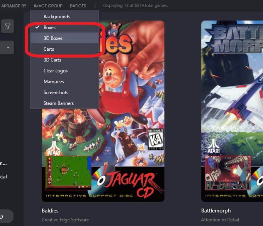Click Attention to Detail developer text
The image size is (263, 226).
pyautogui.click(x=220, y=220)
